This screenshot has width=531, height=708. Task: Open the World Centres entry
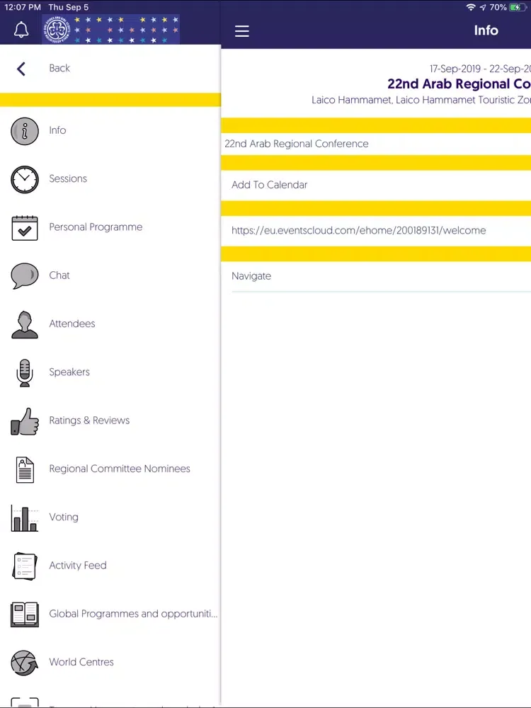pyautogui.click(x=81, y=662)
